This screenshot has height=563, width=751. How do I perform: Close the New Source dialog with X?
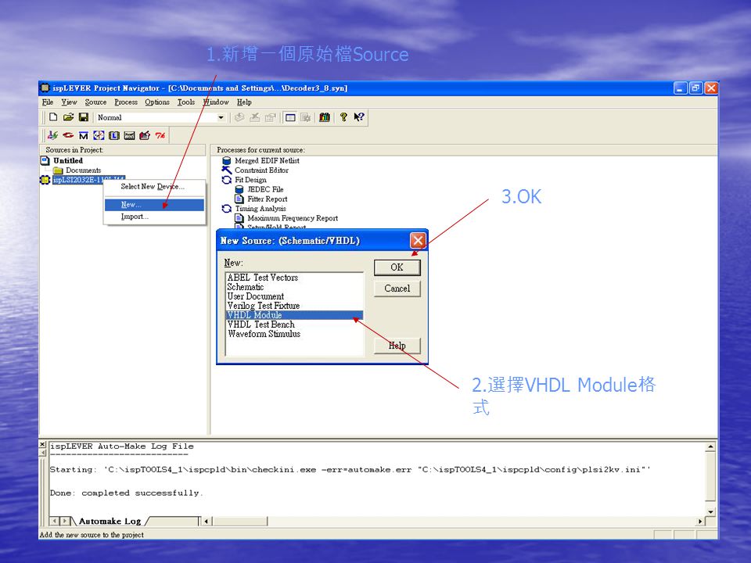[x=418, y=240]
